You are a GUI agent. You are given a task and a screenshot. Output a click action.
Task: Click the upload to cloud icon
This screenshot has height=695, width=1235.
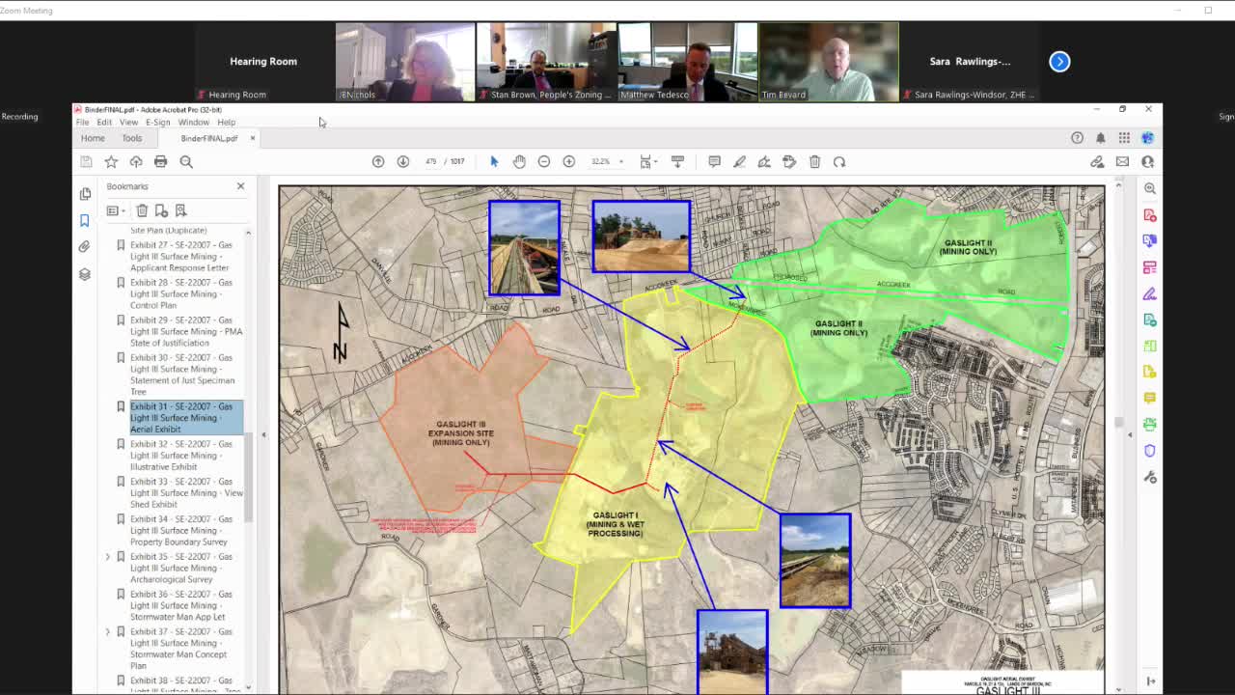[136, 162]
